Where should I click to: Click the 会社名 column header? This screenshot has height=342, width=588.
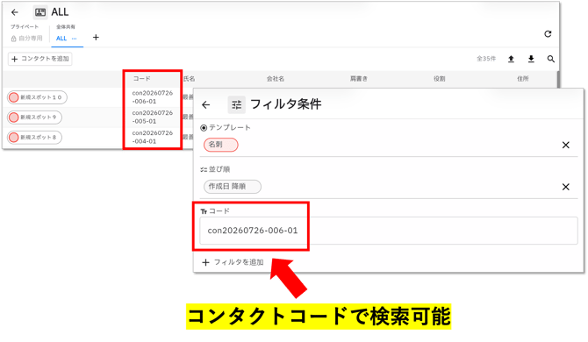[x=276, y=79]
